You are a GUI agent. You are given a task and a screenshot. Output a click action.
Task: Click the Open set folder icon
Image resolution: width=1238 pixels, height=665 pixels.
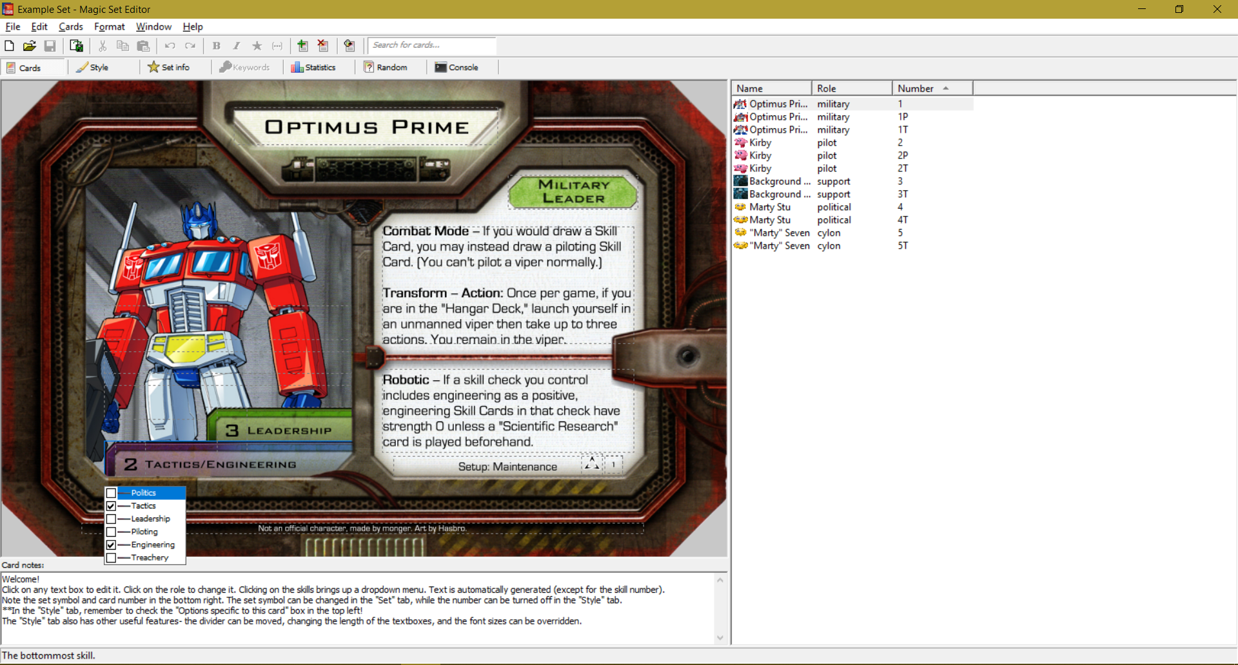(x=29, y=46)
